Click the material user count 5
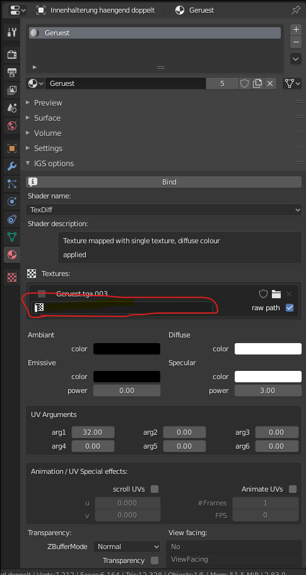The height and width of the screenshot is (575, 306). (222, 83)
